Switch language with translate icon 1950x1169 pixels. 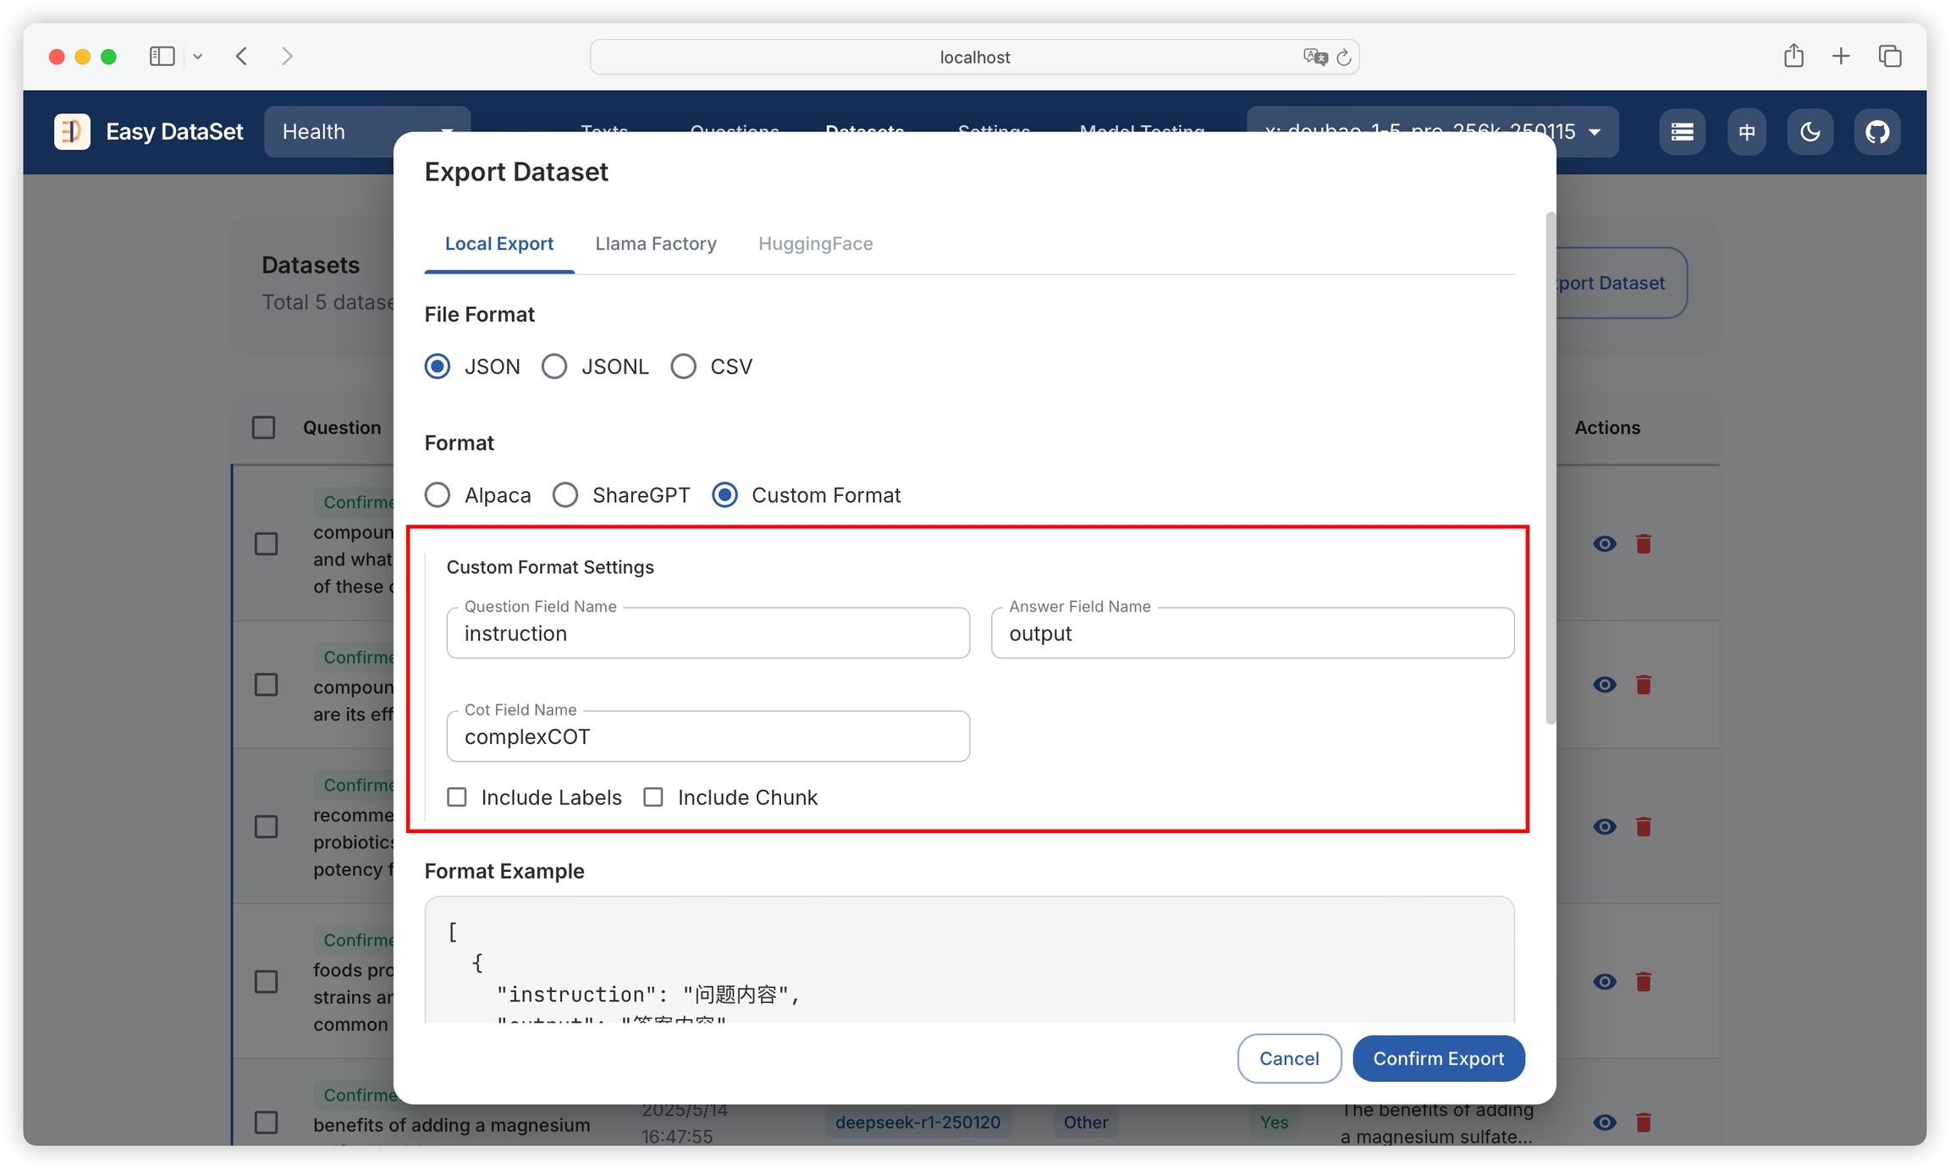pos(1746,132)
